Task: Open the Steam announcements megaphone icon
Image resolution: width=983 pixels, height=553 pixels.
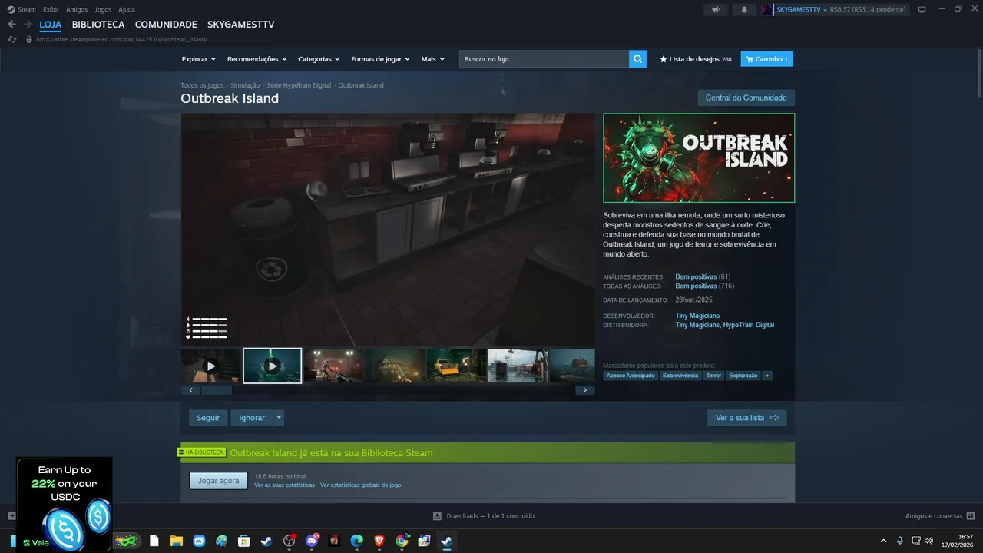Action: [x=716, y=9]
